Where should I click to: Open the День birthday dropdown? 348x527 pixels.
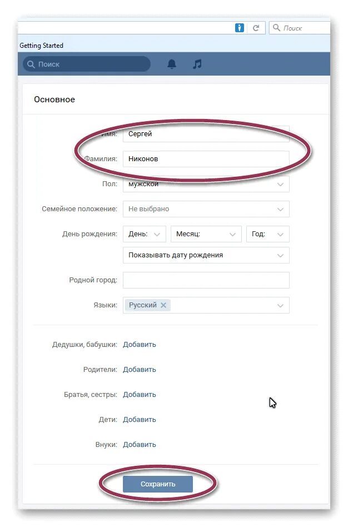pos(144,234)
